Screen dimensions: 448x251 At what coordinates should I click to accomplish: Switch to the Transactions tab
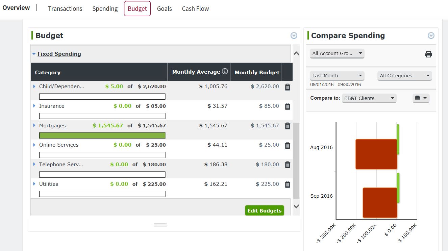pyautogui.click(x=65, y=9)
